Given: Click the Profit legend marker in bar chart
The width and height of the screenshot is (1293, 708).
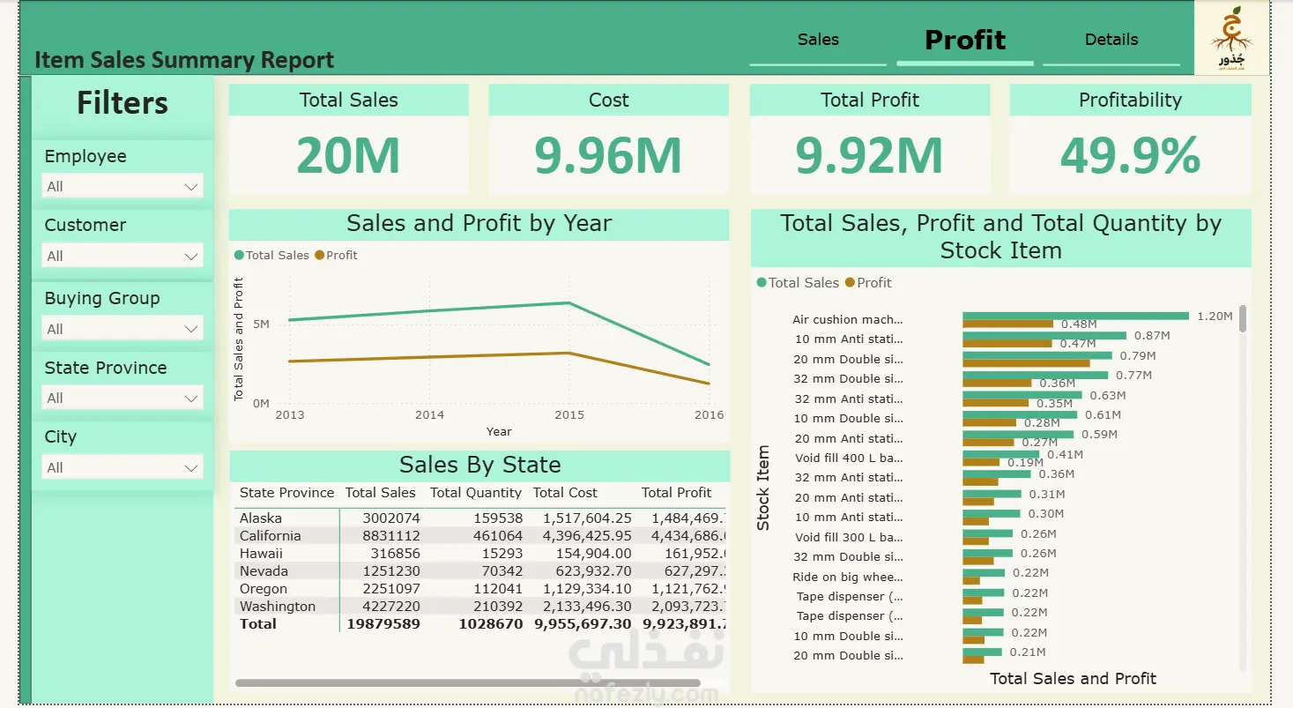Looking at the screenshot, I should click(850, 283).
